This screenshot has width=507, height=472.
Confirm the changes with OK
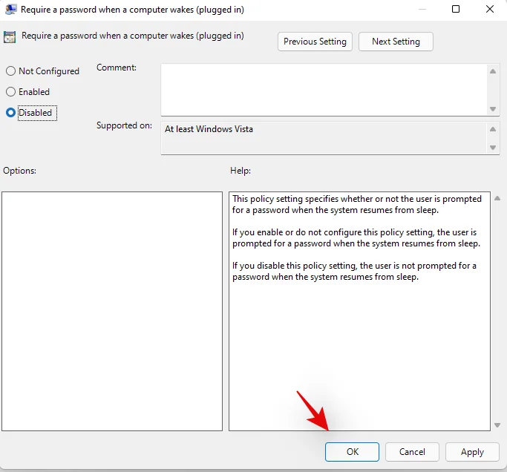[x=352, y=452]
